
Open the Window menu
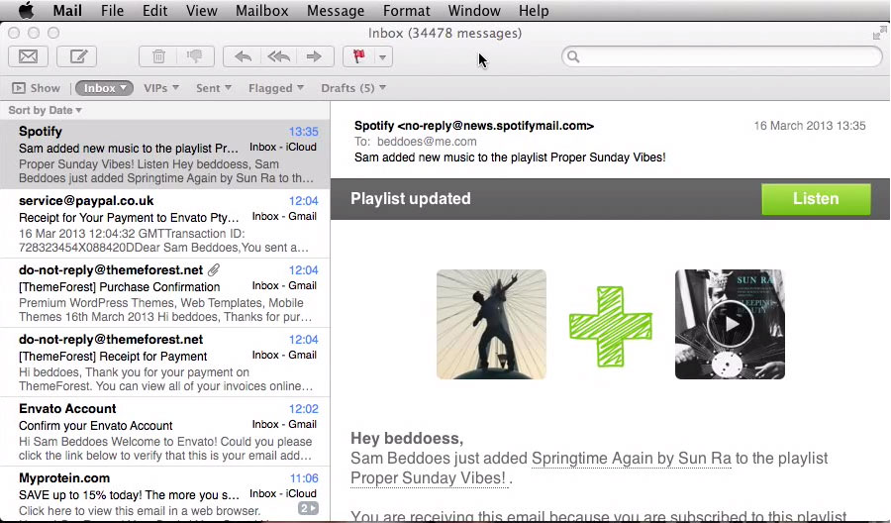(x=474, y=10)
